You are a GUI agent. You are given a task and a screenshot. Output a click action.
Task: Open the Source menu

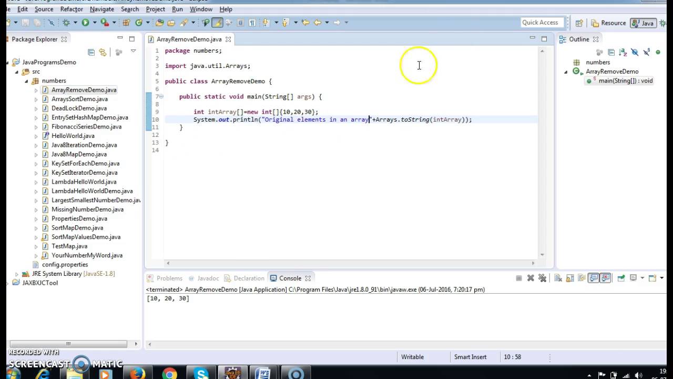tap(44, 9)
